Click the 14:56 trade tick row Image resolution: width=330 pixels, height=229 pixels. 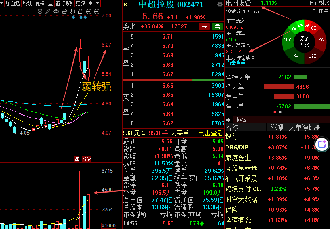(173, 223)
